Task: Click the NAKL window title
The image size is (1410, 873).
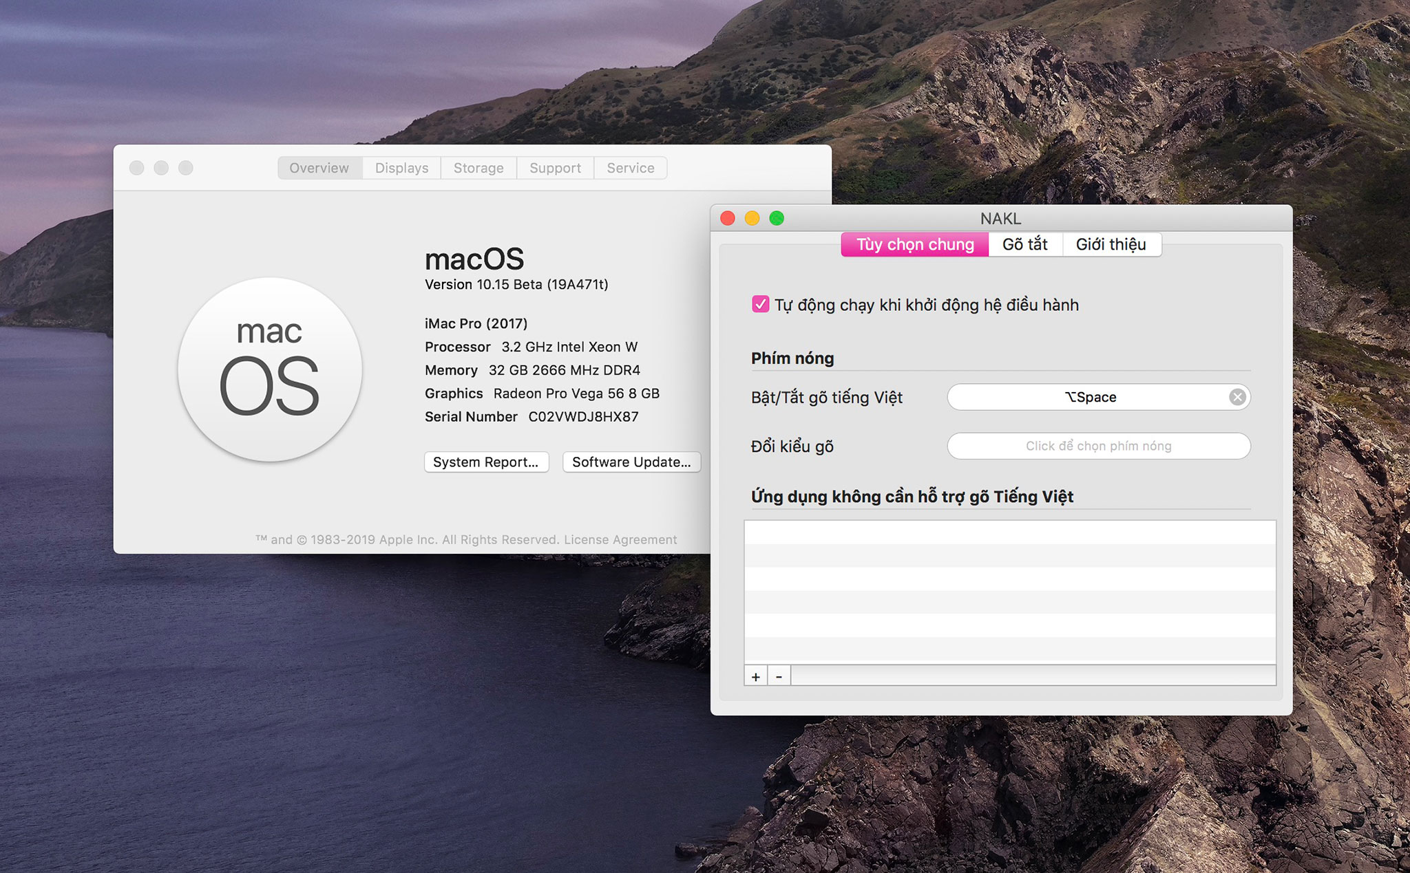Action: [x=1001, y=219]
